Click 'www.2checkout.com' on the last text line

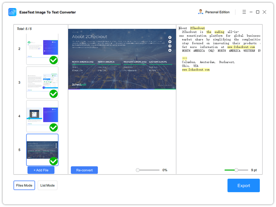pos(196,70)
